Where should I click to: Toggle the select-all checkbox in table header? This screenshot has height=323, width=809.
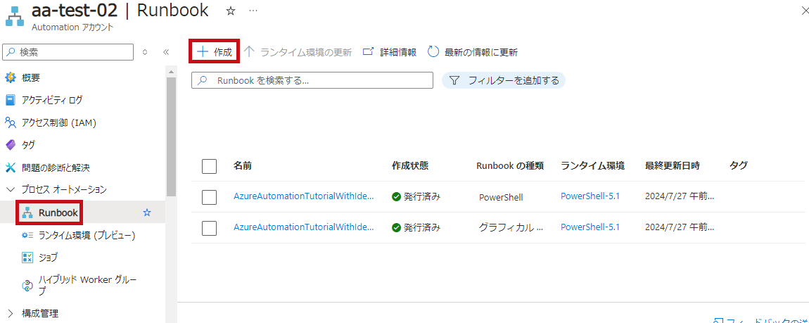pos(209,166)
